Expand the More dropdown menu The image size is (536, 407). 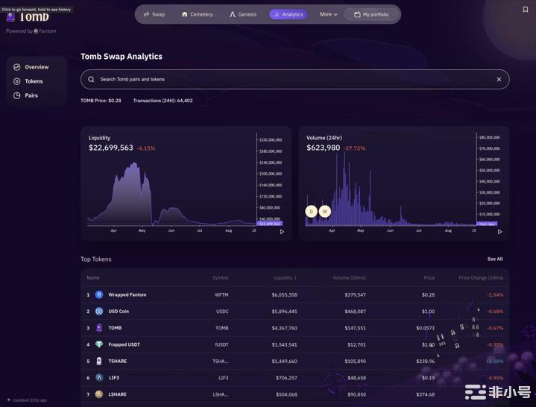point(328,14)
